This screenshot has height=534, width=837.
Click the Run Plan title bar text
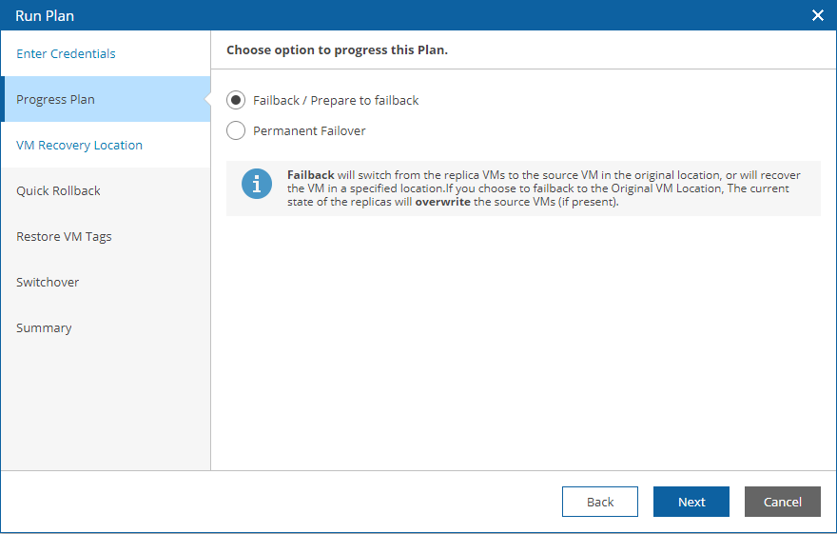45,16
